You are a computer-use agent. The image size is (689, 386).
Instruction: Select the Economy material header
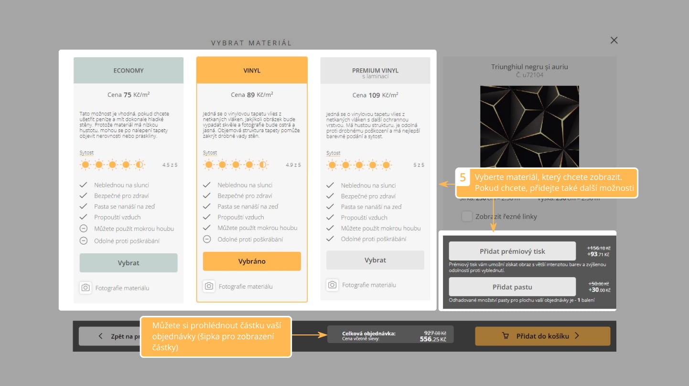[129, 71]
